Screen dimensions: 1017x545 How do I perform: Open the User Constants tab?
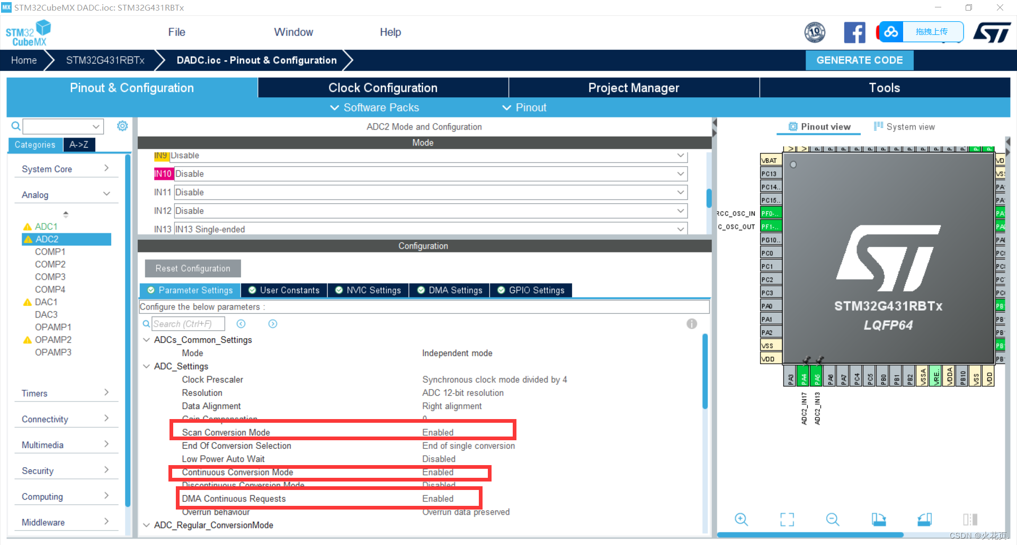284,290
